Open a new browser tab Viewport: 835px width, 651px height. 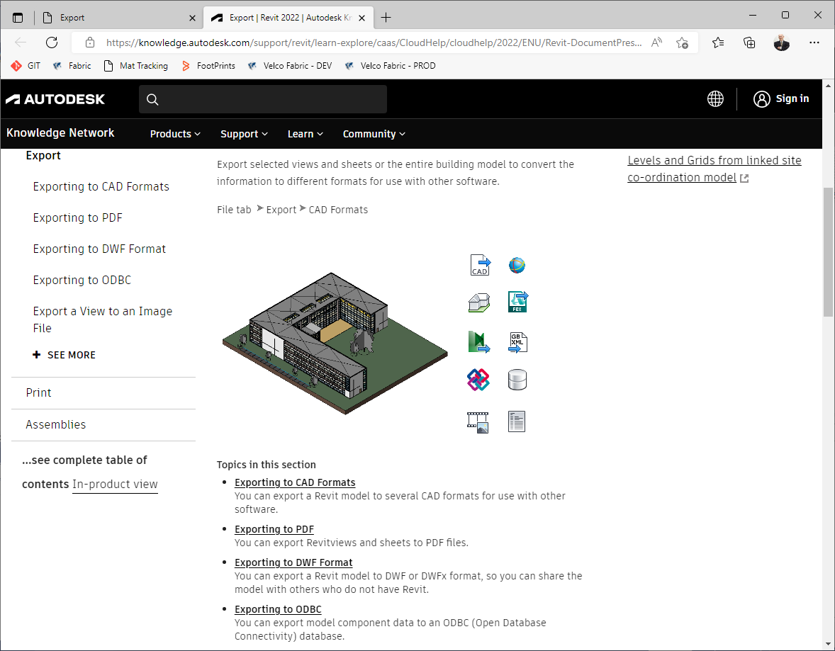(x=386, y=18)
